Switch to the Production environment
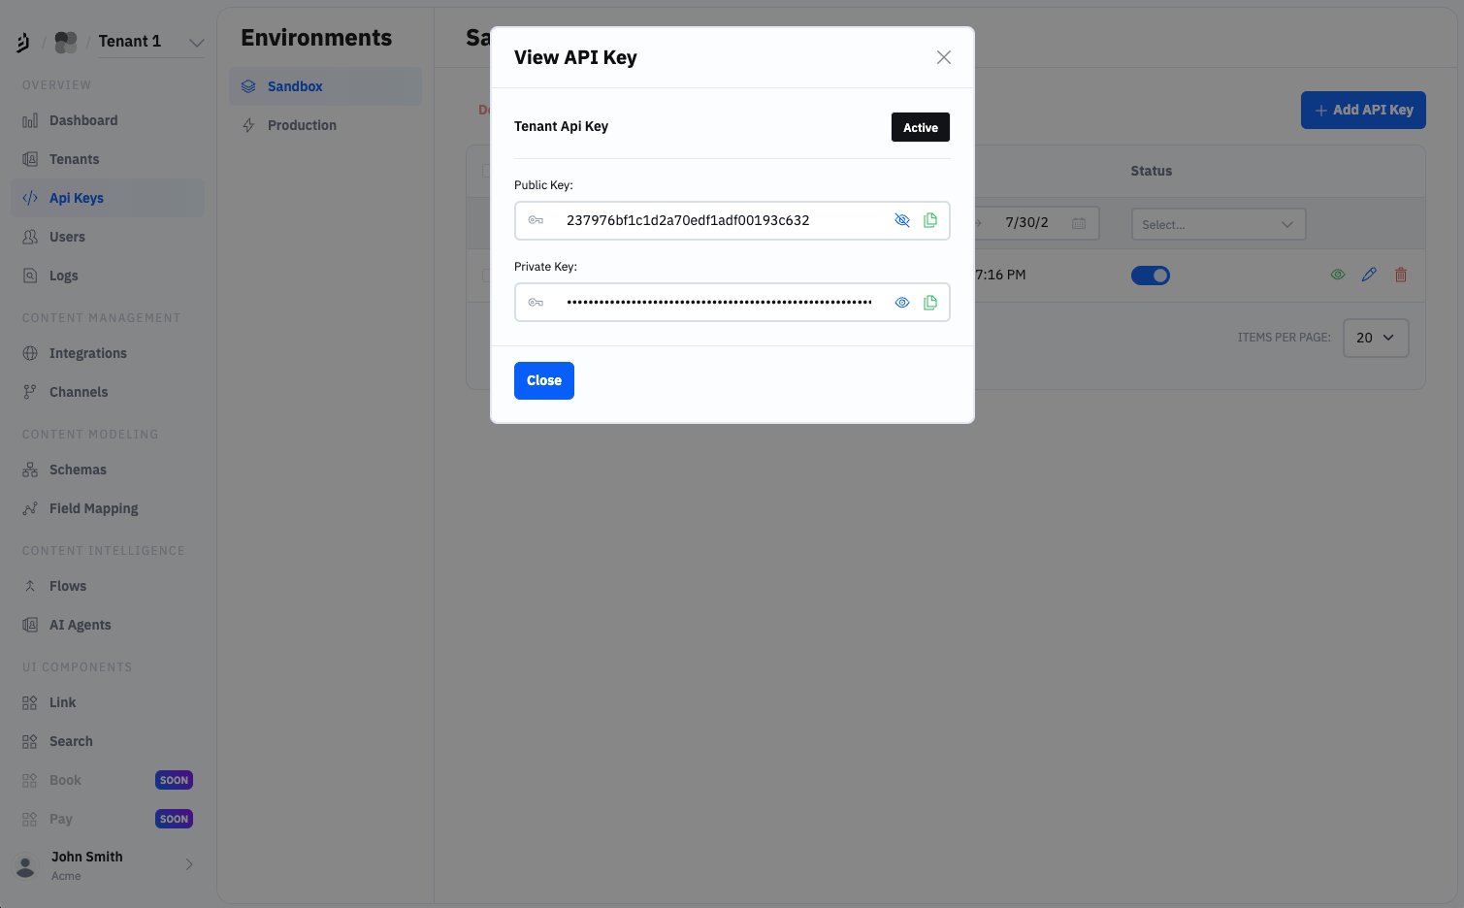Viewport: 1464px width, 908px height. pyautogui.click(x=302, y=125)
